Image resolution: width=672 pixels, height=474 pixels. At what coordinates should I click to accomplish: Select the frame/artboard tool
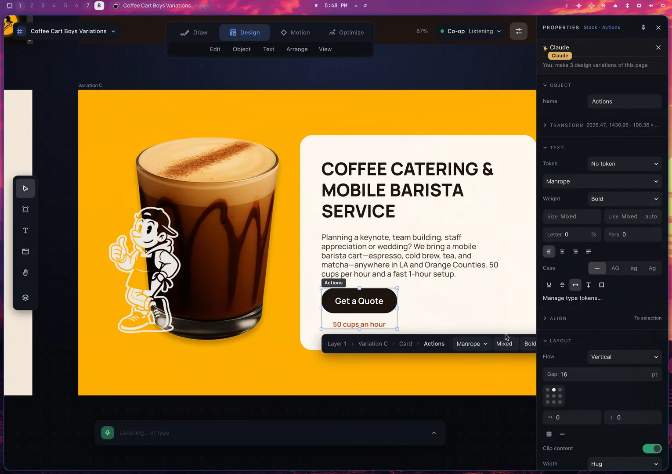tap(25, 210)
